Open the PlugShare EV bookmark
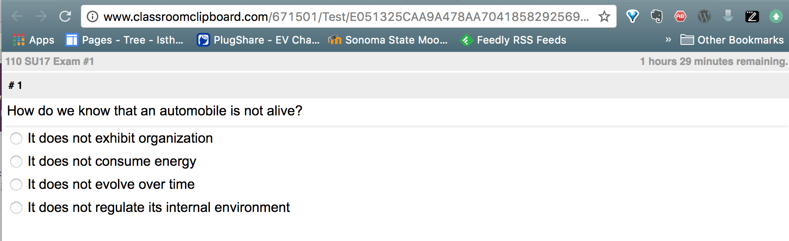Viewport: 789px width, 241px height. (258, 40)
